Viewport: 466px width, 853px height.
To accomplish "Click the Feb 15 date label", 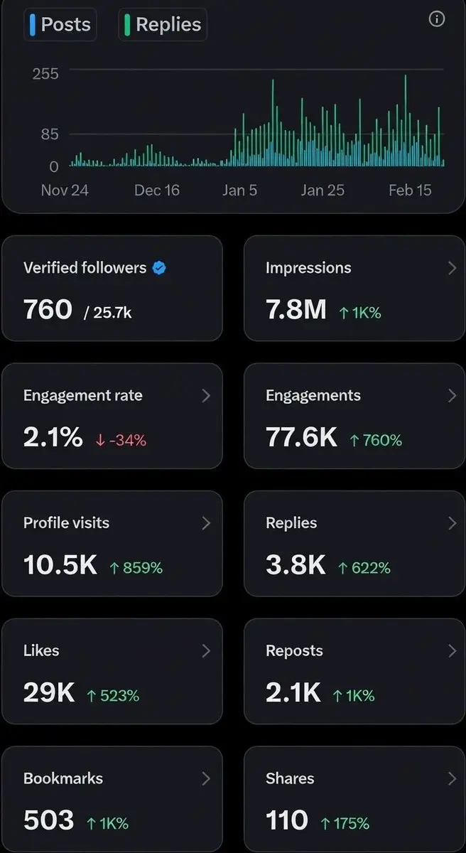I will click(x=410, y=191).
